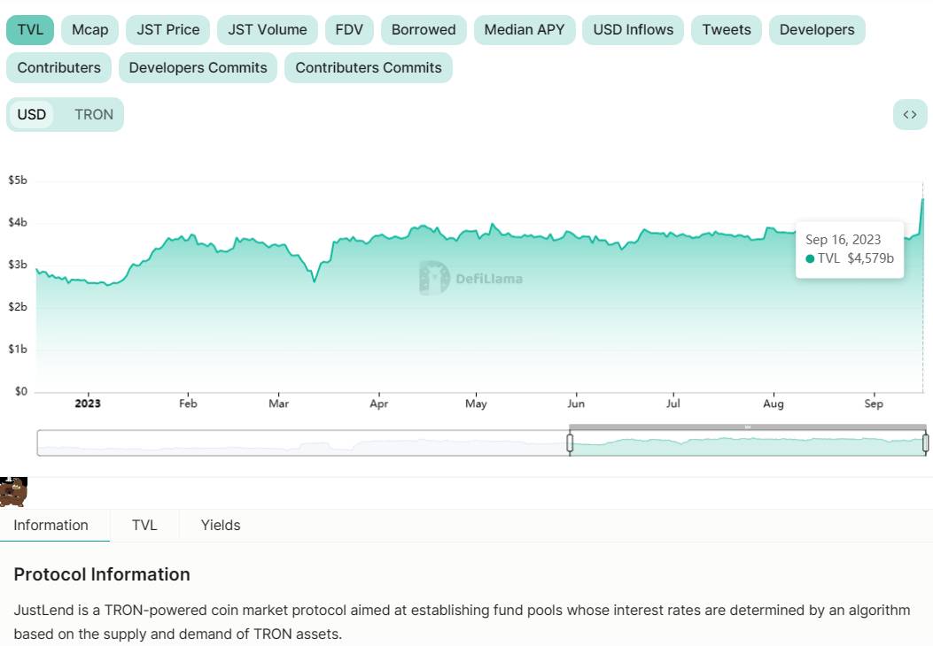The height and width of the screenshot is (646, 933).
Task: Enable the Developers metric
Action: pyautogui.click(x=817, y=30)
